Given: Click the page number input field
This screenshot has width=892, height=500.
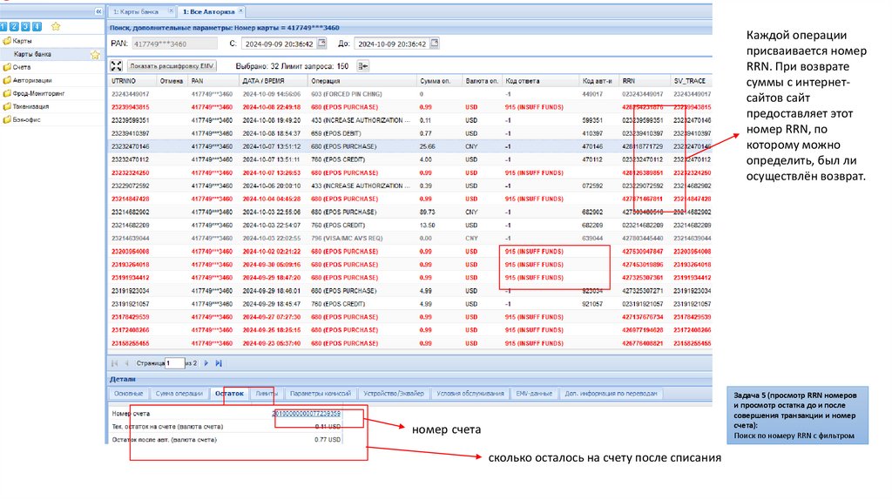Looking at the screenshot, I should coord(174,362).
